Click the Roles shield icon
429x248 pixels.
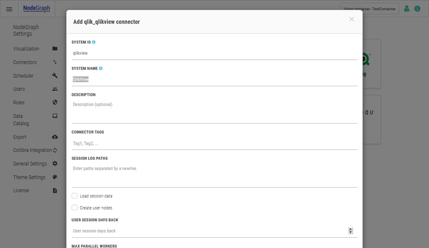(55, 102)
